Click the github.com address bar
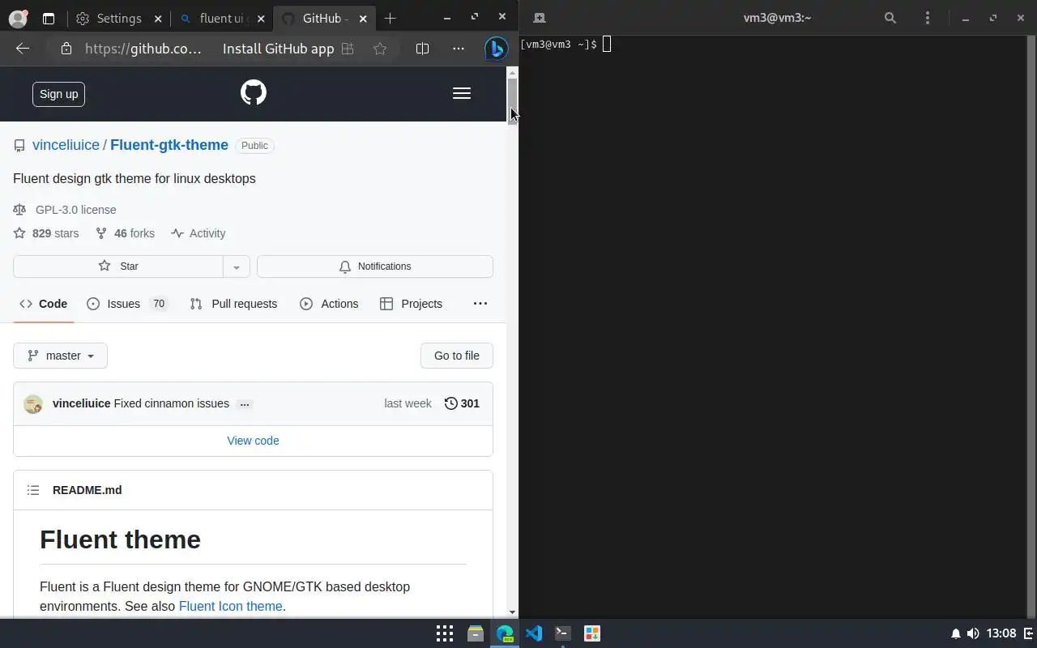The height and width of the screenshot is (648, 1037). pos(143,49)
